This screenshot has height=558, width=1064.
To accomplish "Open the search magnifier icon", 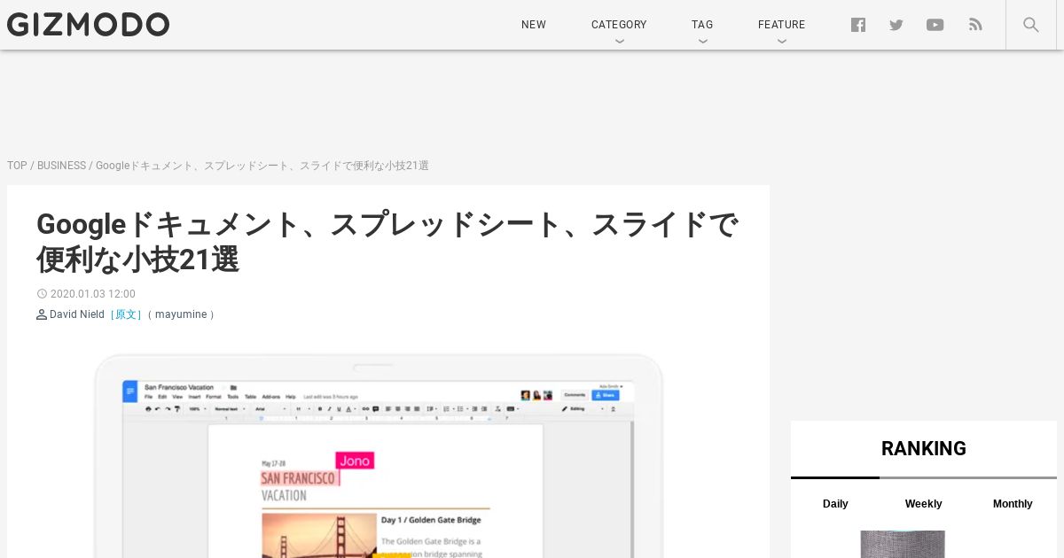I will pyautogui.click(x=1031, y=25).
